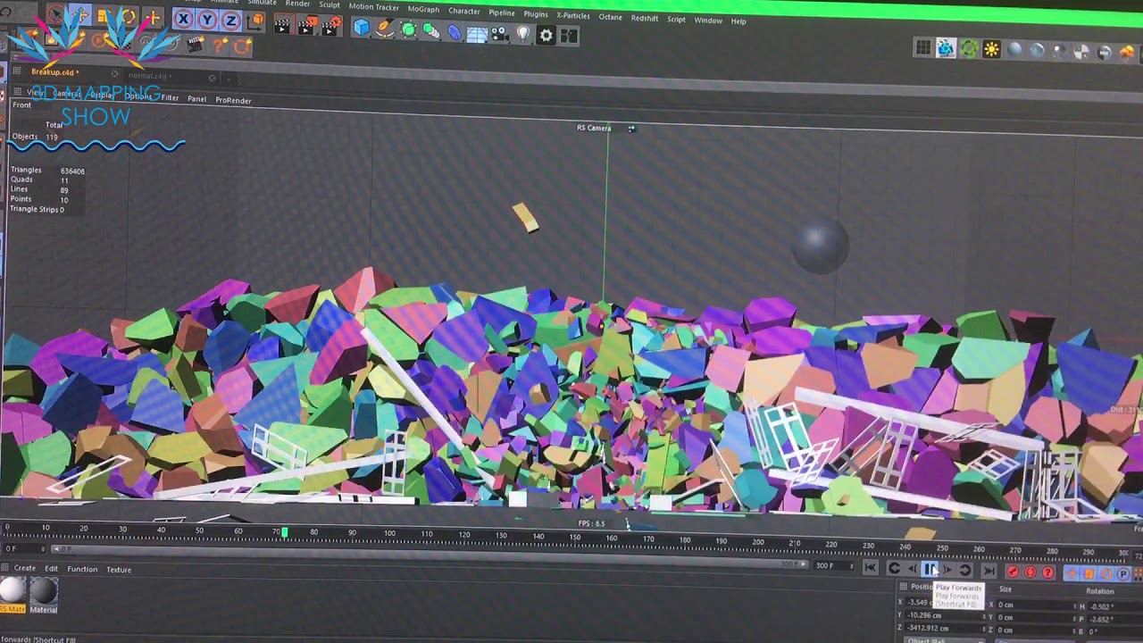
Task: Toggle Position keyframe recording icon
Action: click(x=1072, y=573)
